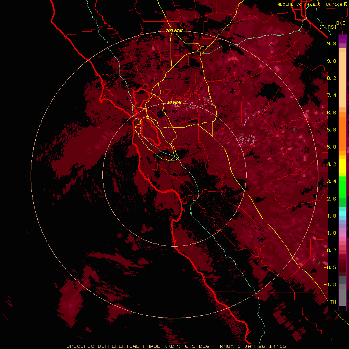Screen dimensions: 349x349
Task: Click the 5.0 value on the scale
Action: [x=332, y=147]
